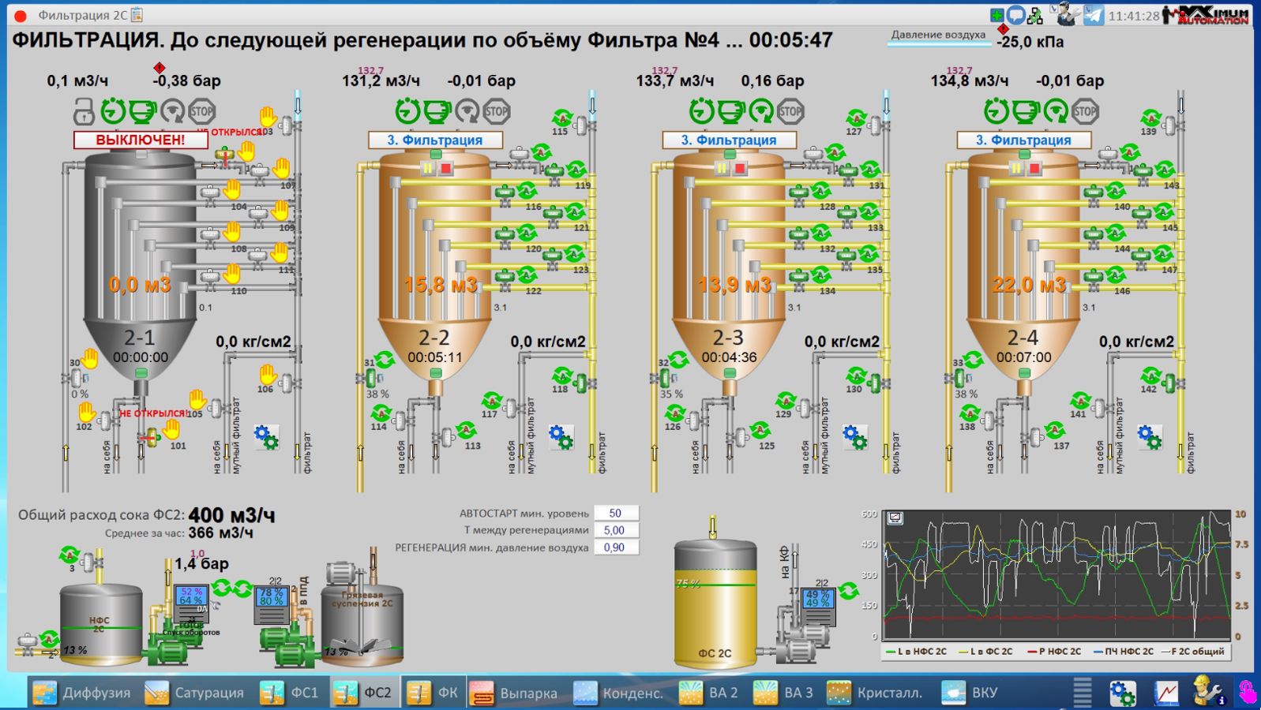Click STOP sign icon above filter 2-1

point(202,111)
